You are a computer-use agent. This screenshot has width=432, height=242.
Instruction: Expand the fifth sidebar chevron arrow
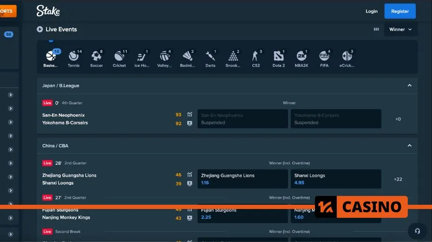click(x=11, y=149)
